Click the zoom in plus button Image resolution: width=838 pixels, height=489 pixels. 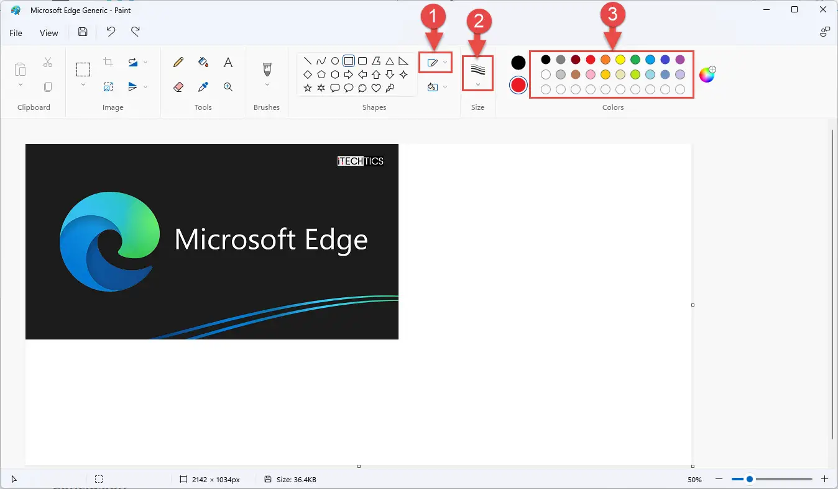pyautogui.click(x=825, y=479)
